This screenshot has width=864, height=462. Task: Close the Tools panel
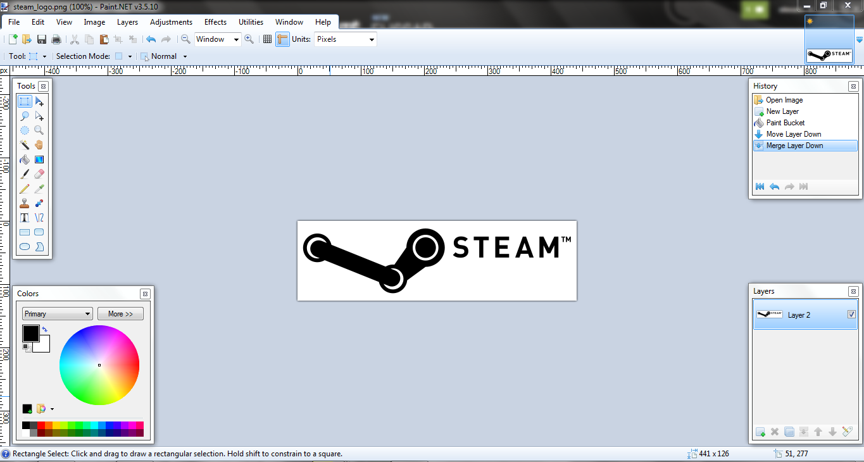click(x=43, y=86)
